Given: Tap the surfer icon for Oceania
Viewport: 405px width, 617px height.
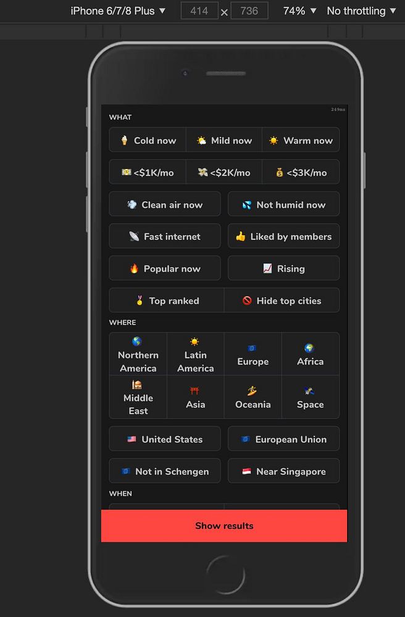Looking at the screenshot, I should point(252,391).
